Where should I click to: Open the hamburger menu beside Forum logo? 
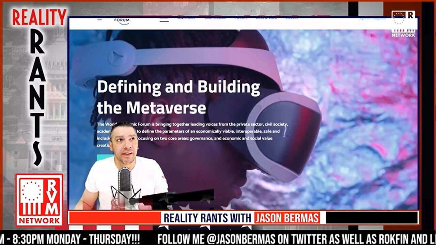99,20
